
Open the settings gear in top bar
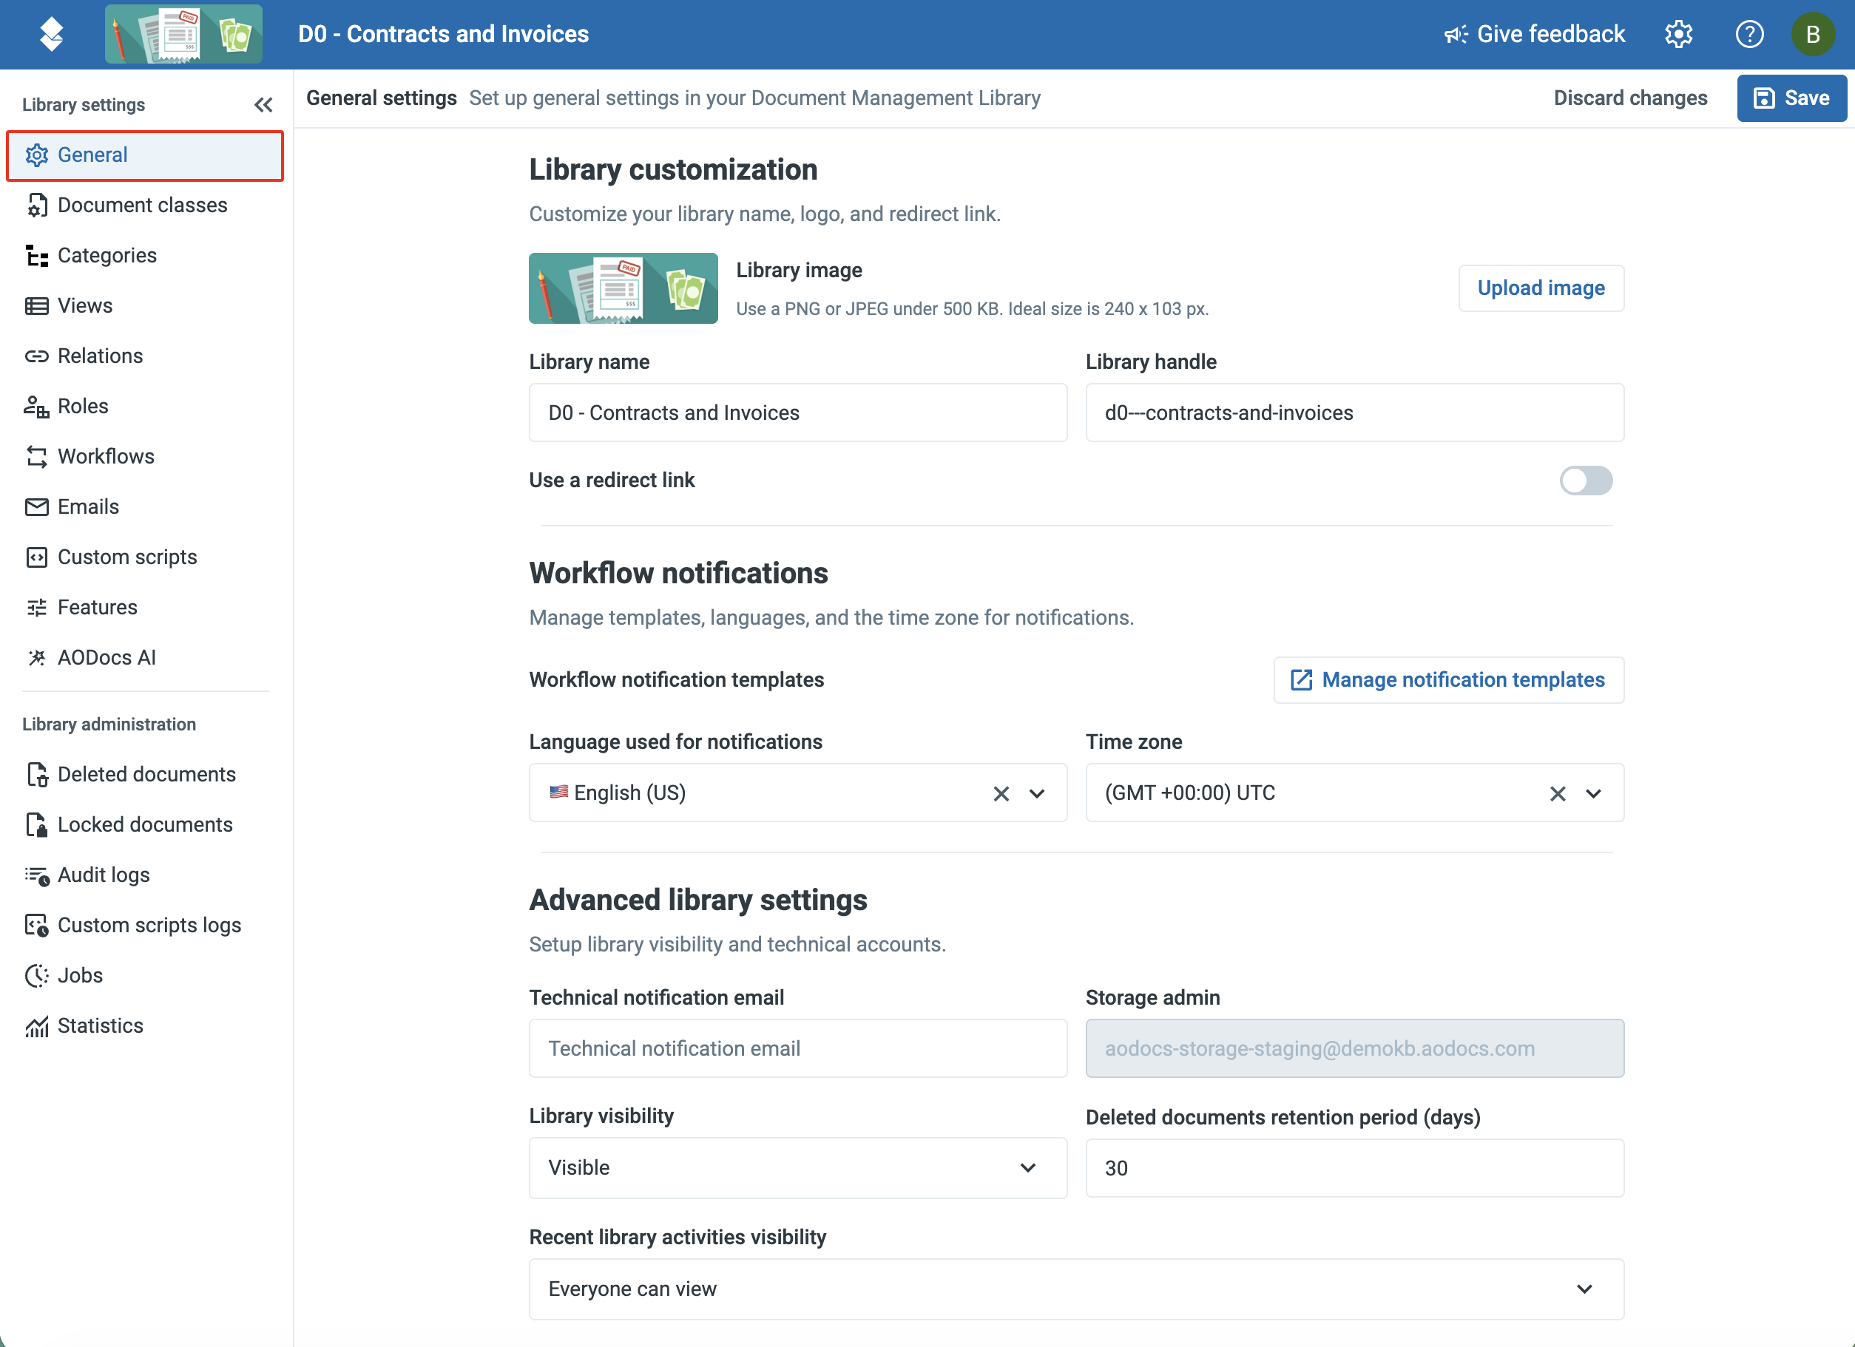(1678, 34)
